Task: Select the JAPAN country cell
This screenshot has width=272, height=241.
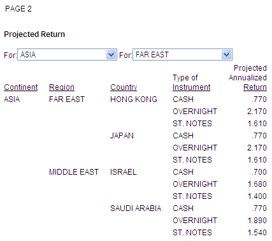Action: coord(122,136)
